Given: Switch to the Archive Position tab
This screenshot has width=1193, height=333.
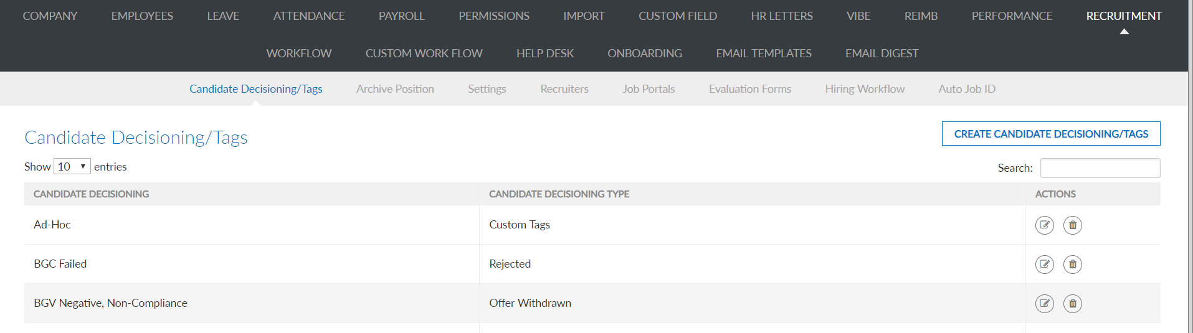Looking at the screenshot, I should (395, 89).
